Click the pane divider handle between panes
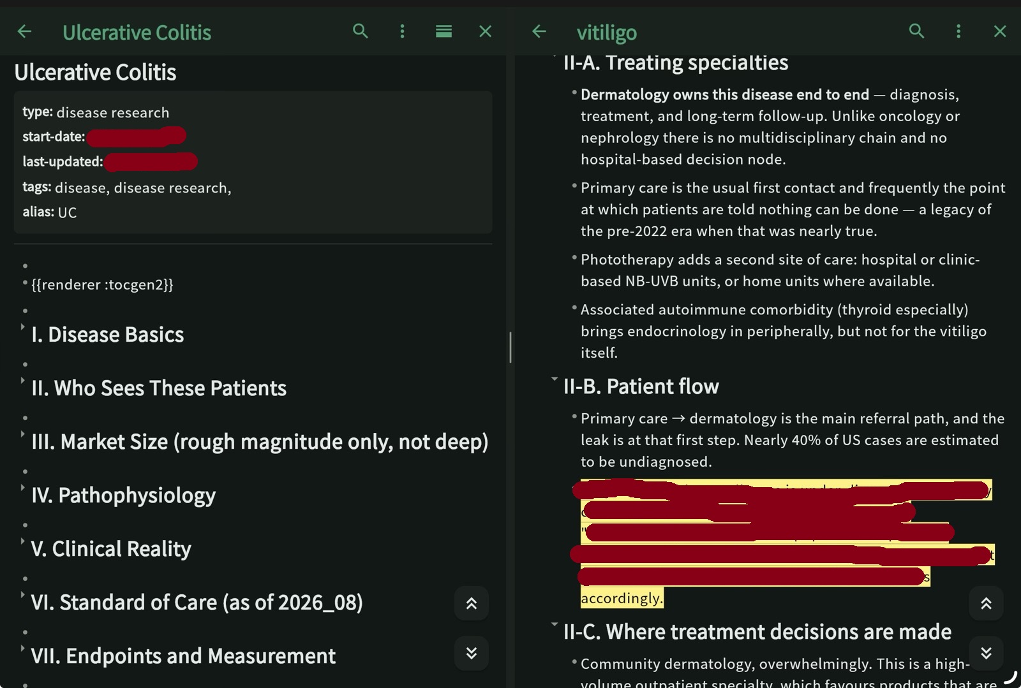 (511, 348)
